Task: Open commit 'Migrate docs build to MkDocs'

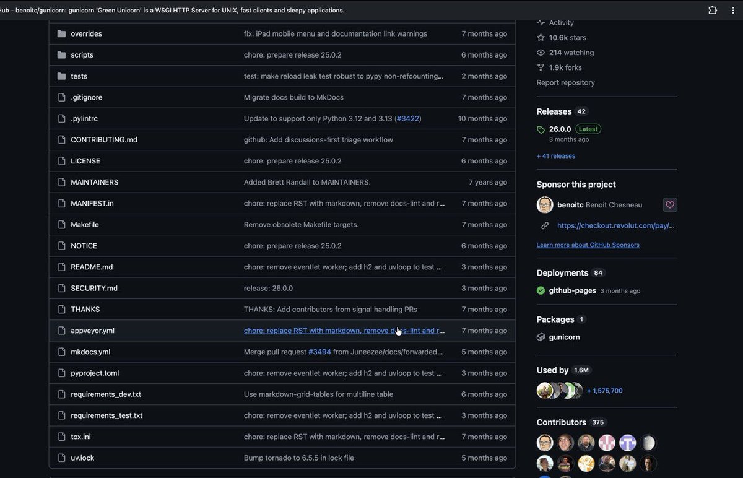Action: click(x=293, y=97)
